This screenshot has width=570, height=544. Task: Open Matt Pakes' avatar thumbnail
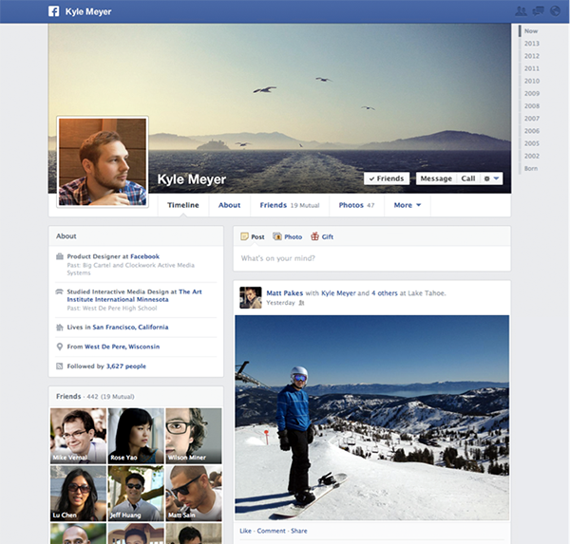(x=251, y=297)
